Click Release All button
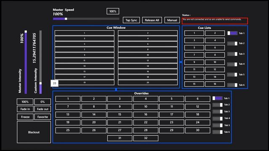Viewport: 269px width, 151px height. [x=152, y=20]
